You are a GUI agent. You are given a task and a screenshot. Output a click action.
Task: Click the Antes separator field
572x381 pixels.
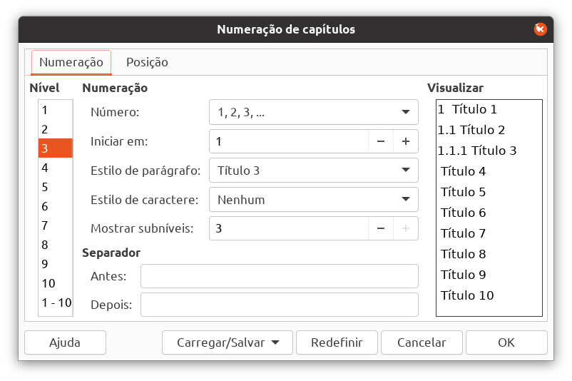[280, 276]
